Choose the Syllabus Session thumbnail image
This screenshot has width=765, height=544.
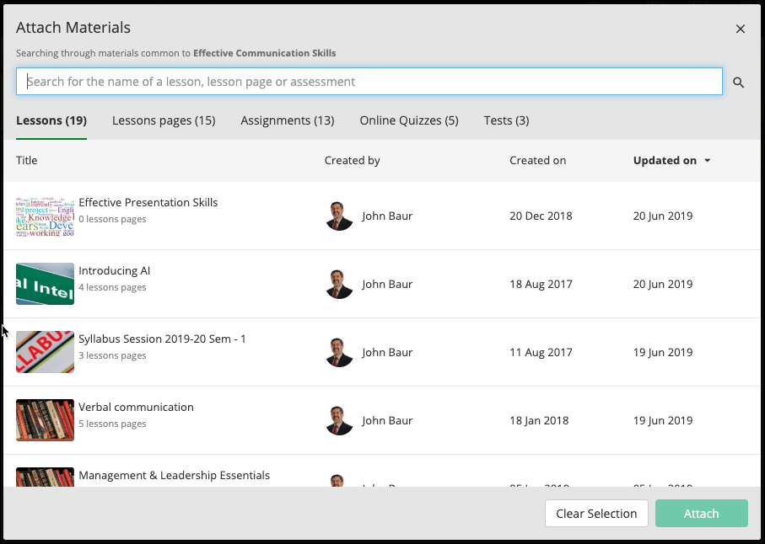click(x=45, y=352)
